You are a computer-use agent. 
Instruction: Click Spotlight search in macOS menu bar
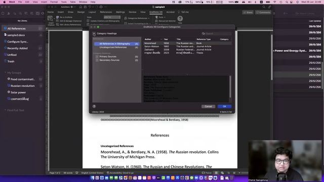click(x=287, y=2)
